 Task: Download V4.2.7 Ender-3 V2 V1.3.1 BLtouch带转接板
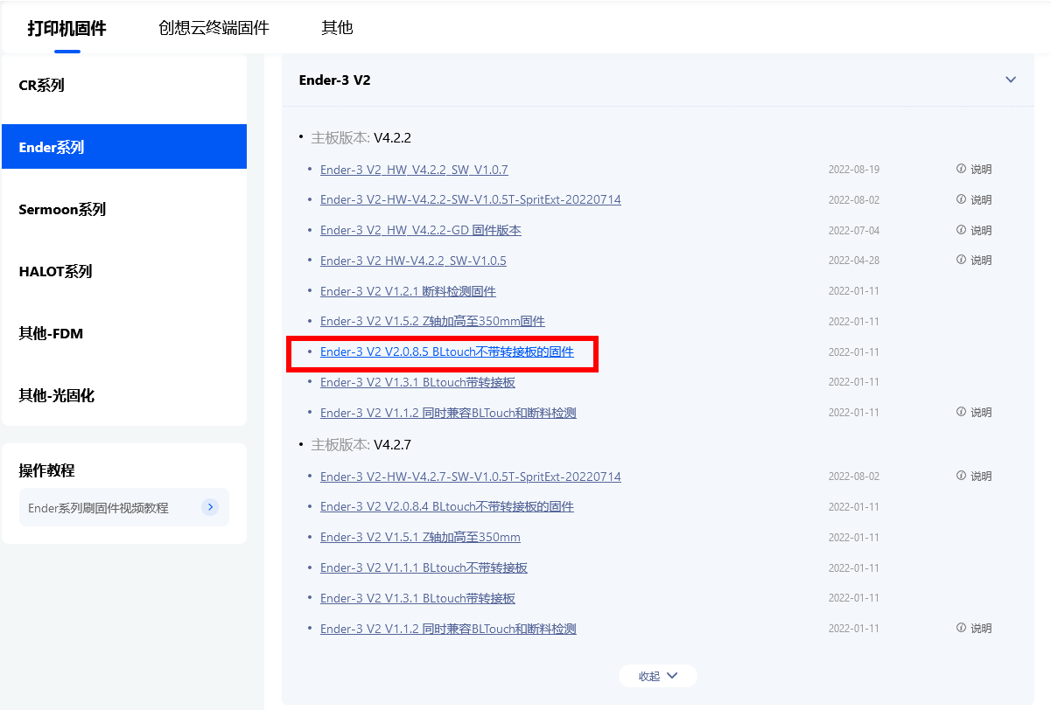[417, 599]
